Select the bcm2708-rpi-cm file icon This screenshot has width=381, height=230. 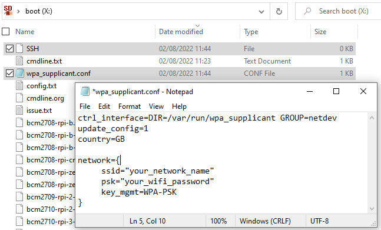(x=19, y=159)
